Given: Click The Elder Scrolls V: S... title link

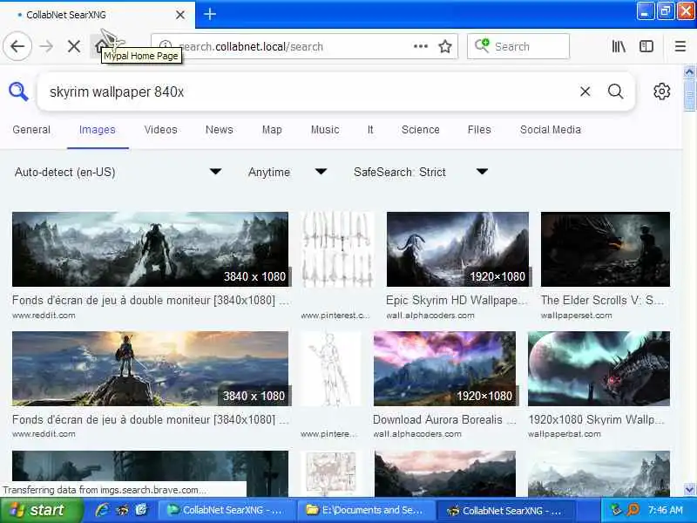Looking at the screenshot, I should tap(603, 301).
